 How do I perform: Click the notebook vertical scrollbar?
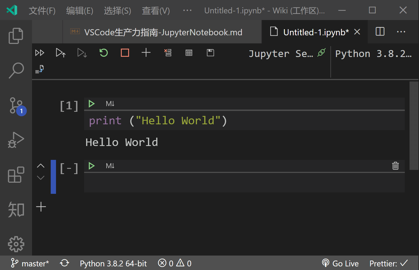point(414,125)
